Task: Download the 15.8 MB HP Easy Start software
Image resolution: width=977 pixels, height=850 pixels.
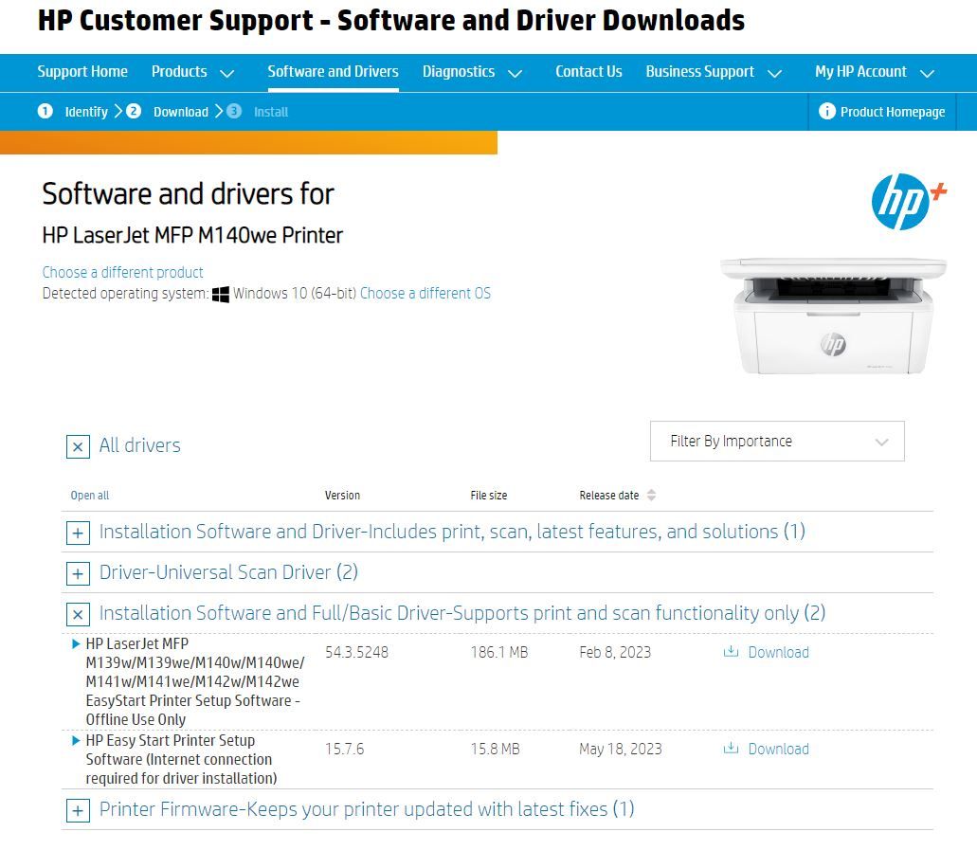Action: 778,749
